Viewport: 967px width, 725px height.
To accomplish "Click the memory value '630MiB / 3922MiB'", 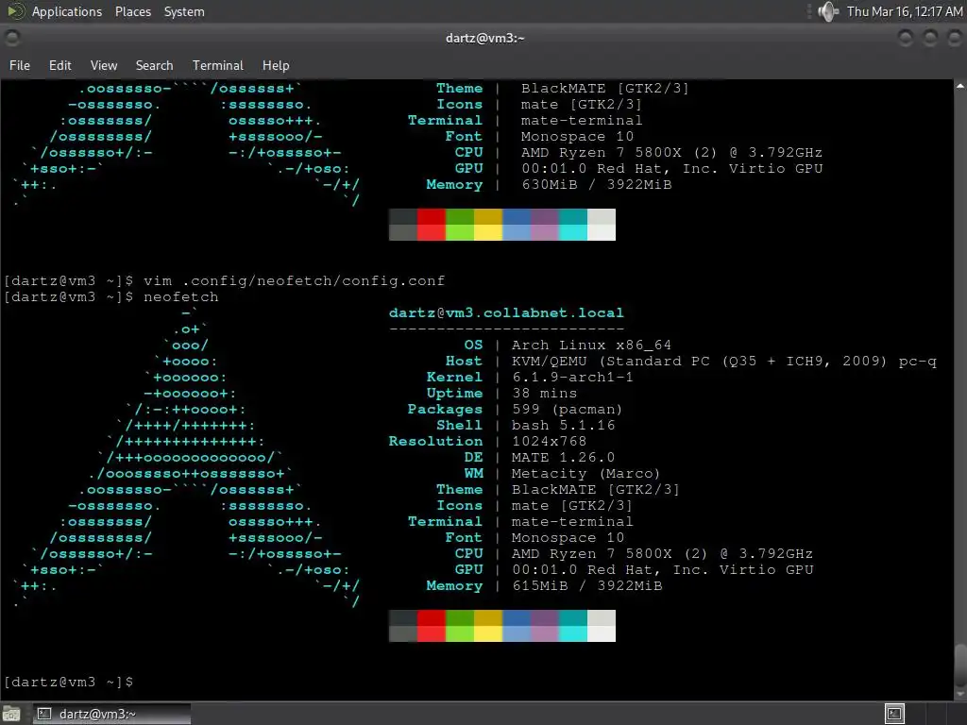I will pos(597,184).
